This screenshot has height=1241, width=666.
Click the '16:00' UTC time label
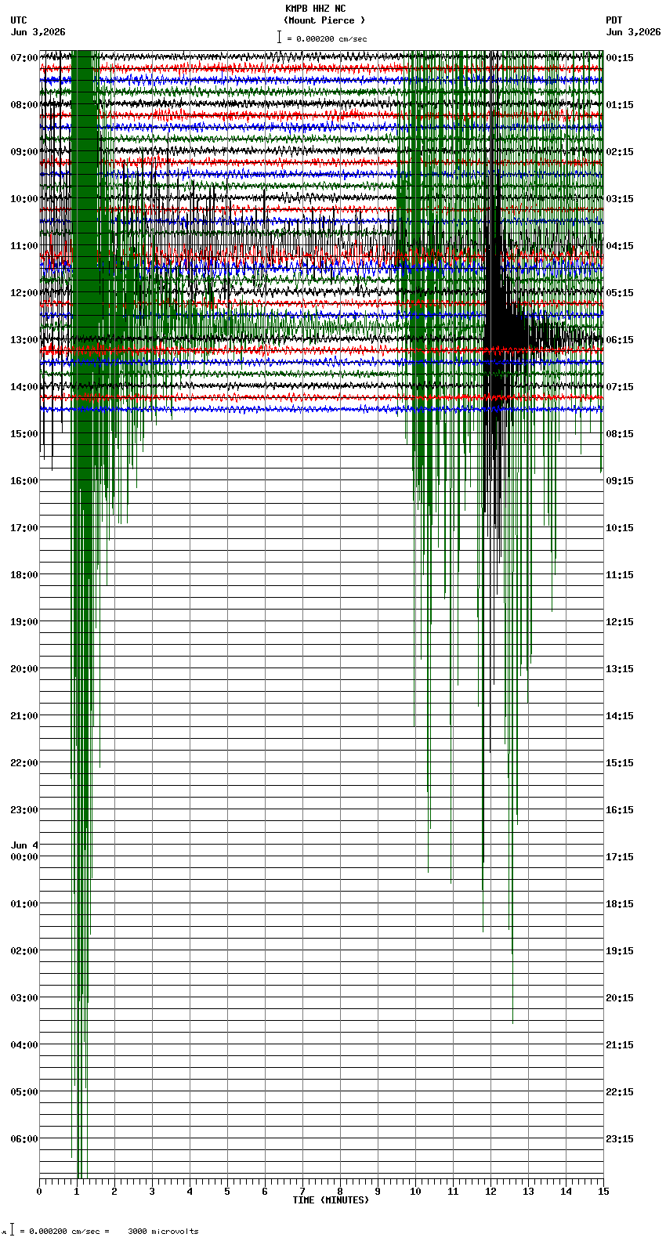click(24, 481)
